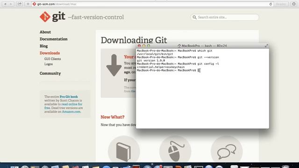Go to the Community page
The width and height of the screenshot is (299, 168).
50,73
